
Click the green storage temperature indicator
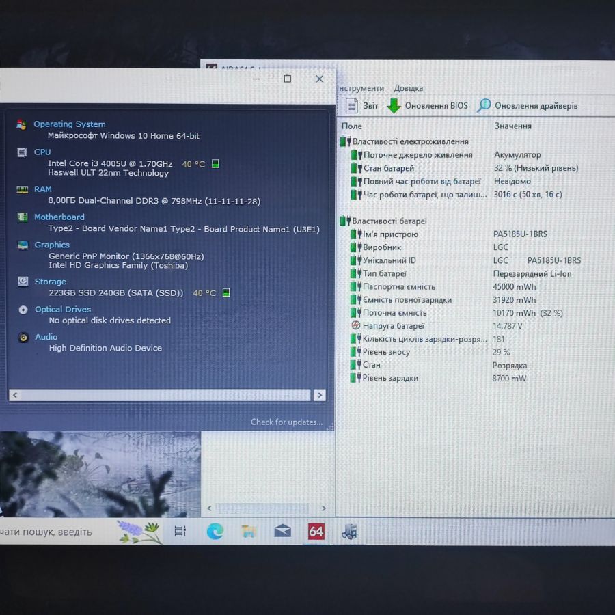(226, 292)
